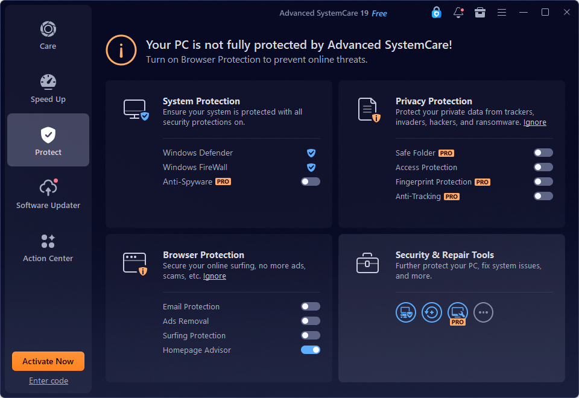
Task: Click the Safe Folder PRO badge
Action: [x=446, y=153]
